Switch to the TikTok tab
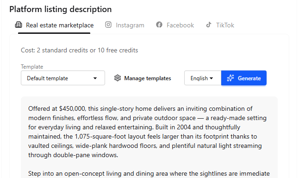The width and height of the screenshot is (299, 178). coord(220,25)
